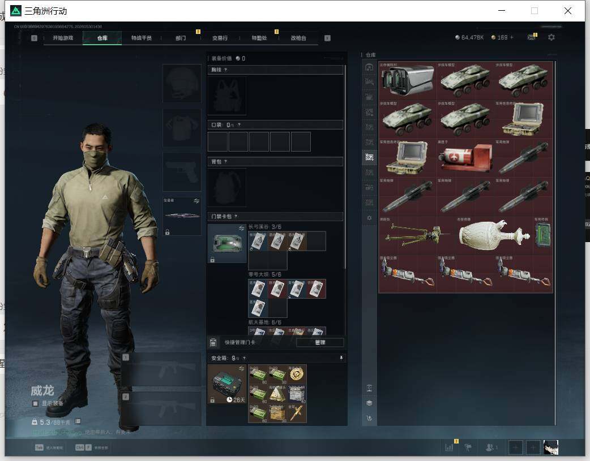
Task: Select the 仓库 tab
Action: [102, 38]
